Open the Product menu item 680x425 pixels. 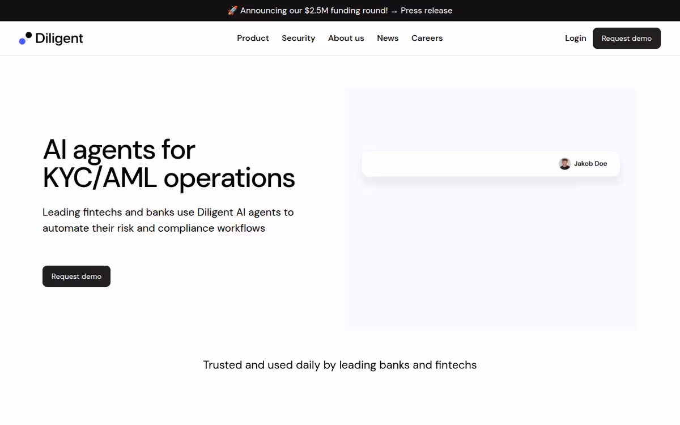coord(253,38)
